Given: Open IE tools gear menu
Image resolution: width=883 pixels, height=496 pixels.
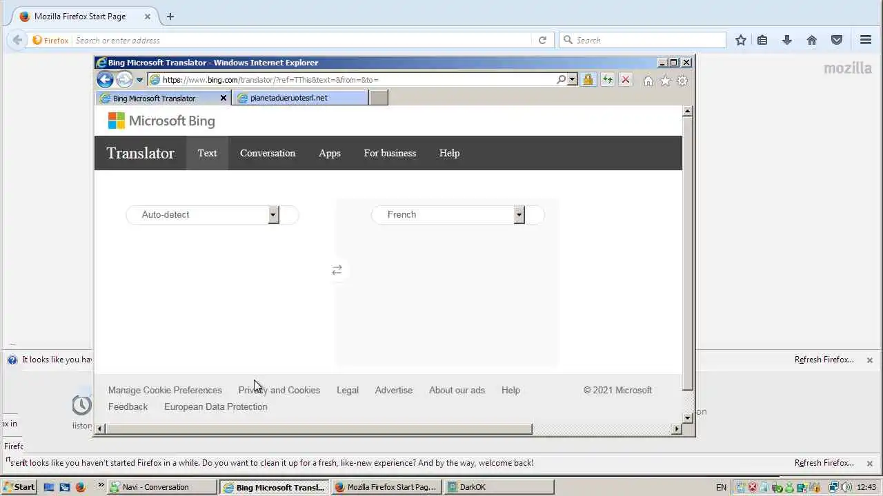Looking at the screenshot, I should point(682,81).
